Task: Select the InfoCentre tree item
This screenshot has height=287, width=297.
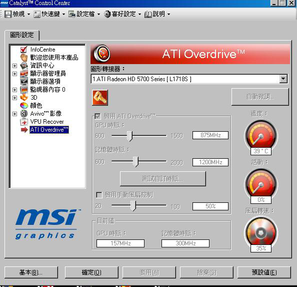Action: (43, 50)
